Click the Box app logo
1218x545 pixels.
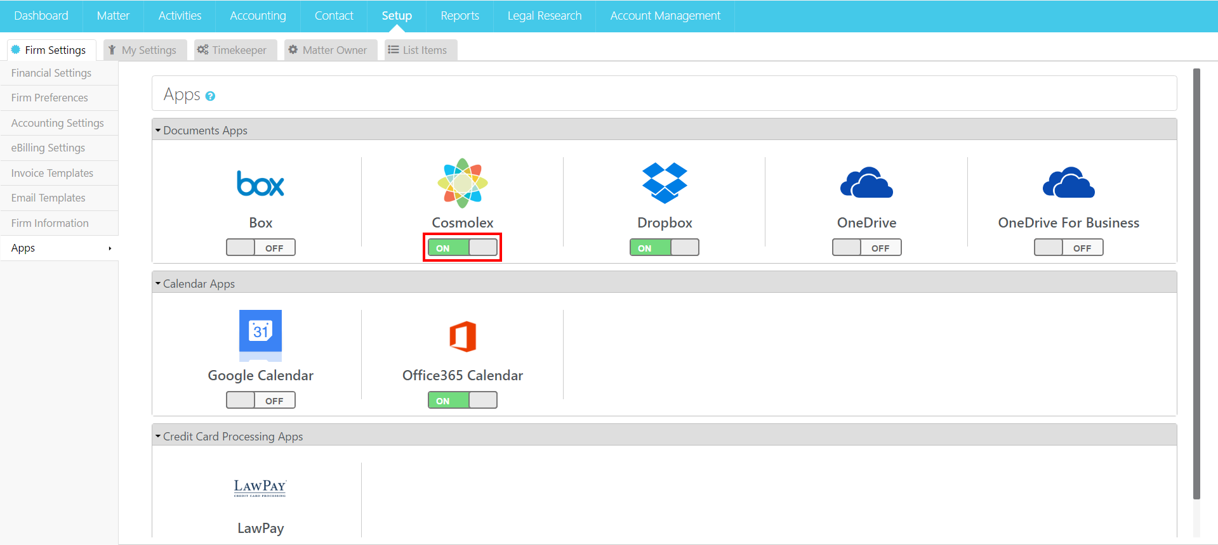pyautogui.click(x=260, y=184)
